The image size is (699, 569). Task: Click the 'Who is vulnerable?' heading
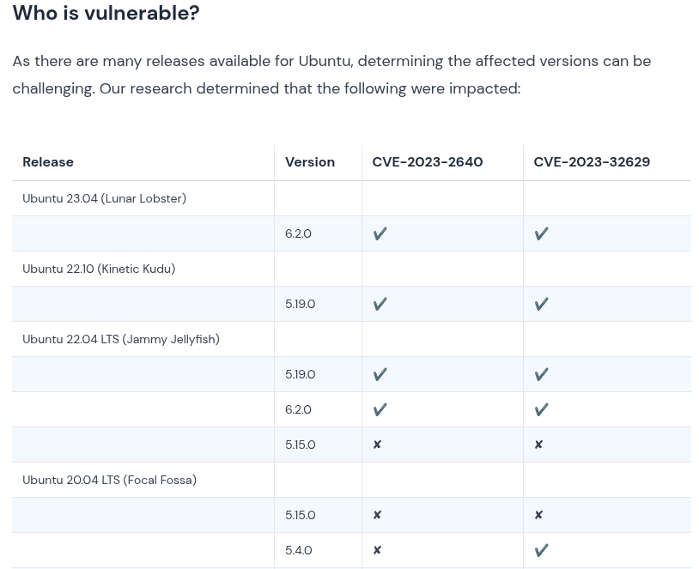point(106,13)
